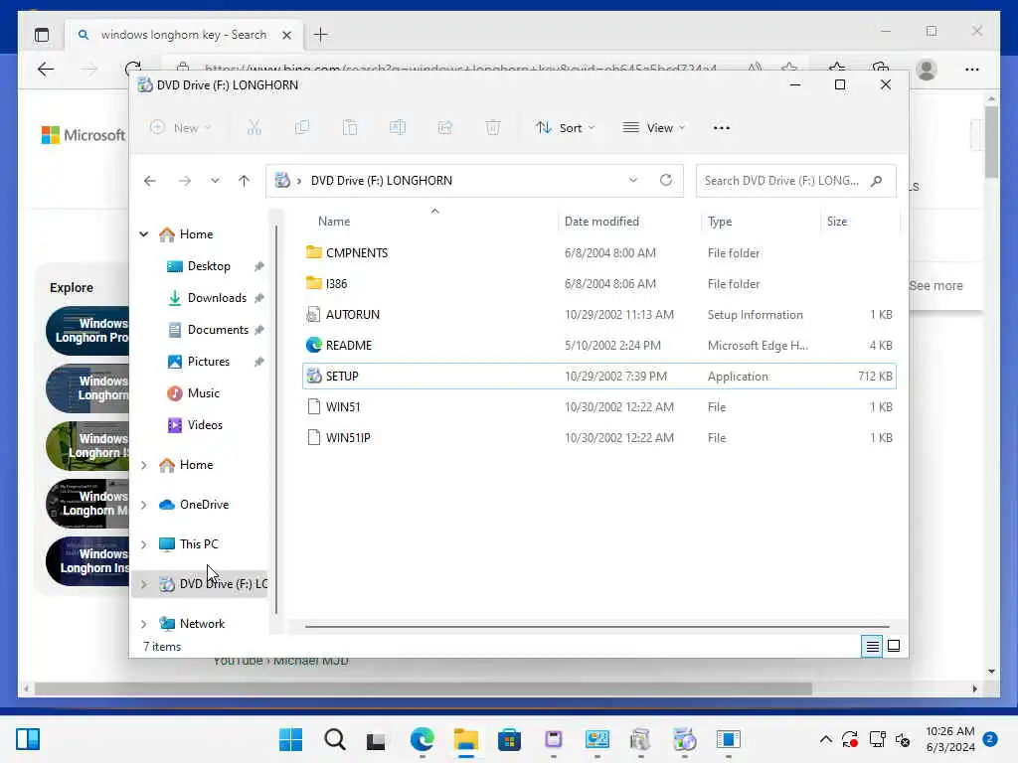Select the CMPNENTS folder
The width and height of the screenshot is (1018, 763).
(598, 253)
